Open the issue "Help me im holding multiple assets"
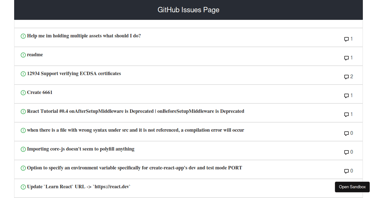Viewport: 377px width, 198px height. [84, 36]
